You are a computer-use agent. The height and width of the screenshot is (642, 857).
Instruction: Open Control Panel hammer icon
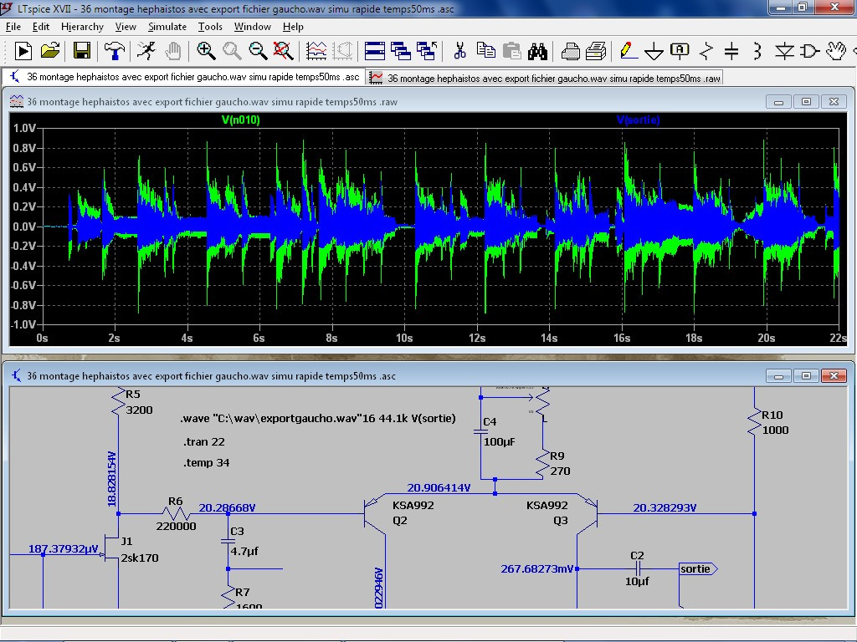pyautogui.click(x=114, y=52)
